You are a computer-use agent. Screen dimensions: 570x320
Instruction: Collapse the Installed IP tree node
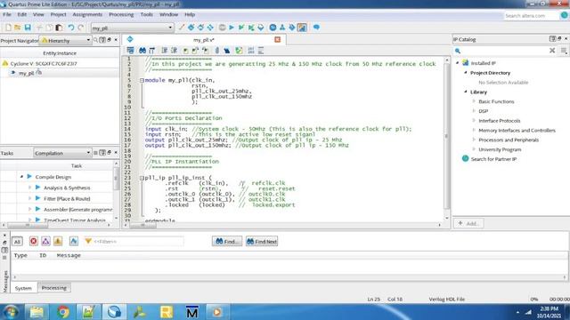click(457, 63)
